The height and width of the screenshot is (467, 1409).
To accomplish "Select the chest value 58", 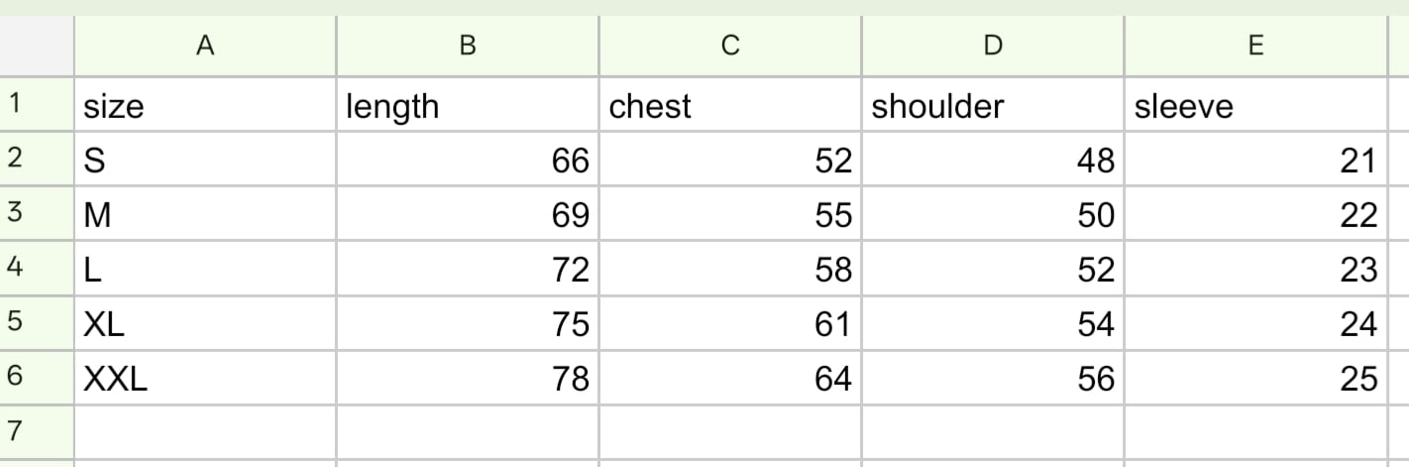I will (730, 268).
